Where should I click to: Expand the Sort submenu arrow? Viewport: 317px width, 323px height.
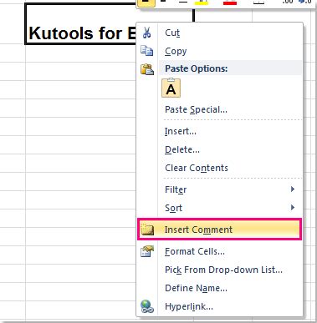[x=293, y=208]
